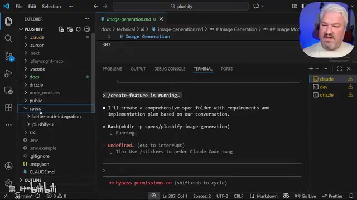This screenshot has height=200, width=357.
Task: Click zoom magnifier icon in status bar
Action: tap(154, 196)
